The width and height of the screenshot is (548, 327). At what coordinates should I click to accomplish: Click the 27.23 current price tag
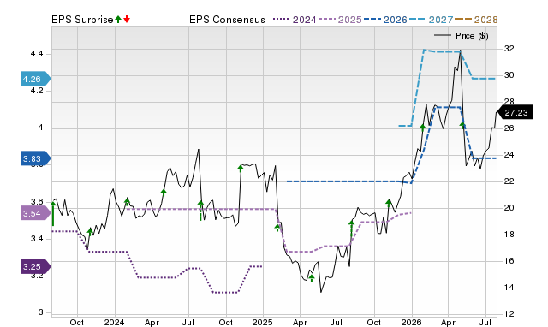pyautogui.click(x=515, y=112)
